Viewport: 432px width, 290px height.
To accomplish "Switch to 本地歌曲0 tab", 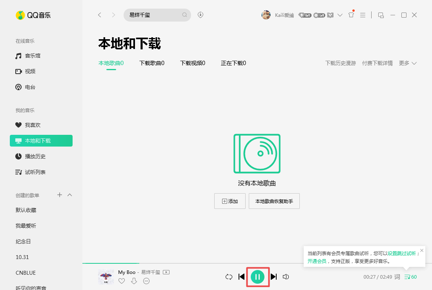I will pos(111,63).
